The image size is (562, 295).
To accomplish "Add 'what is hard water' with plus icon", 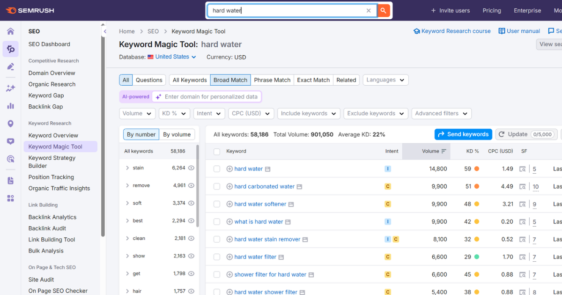I will coord(229,222).
